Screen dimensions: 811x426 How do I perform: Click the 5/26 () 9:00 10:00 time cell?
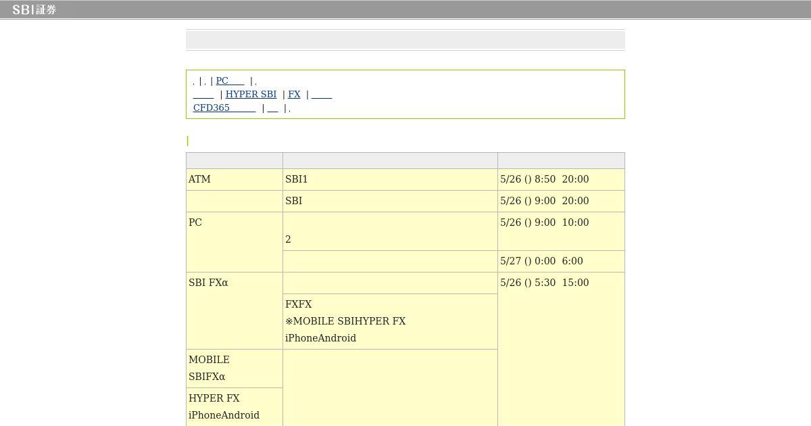[561, 231]
